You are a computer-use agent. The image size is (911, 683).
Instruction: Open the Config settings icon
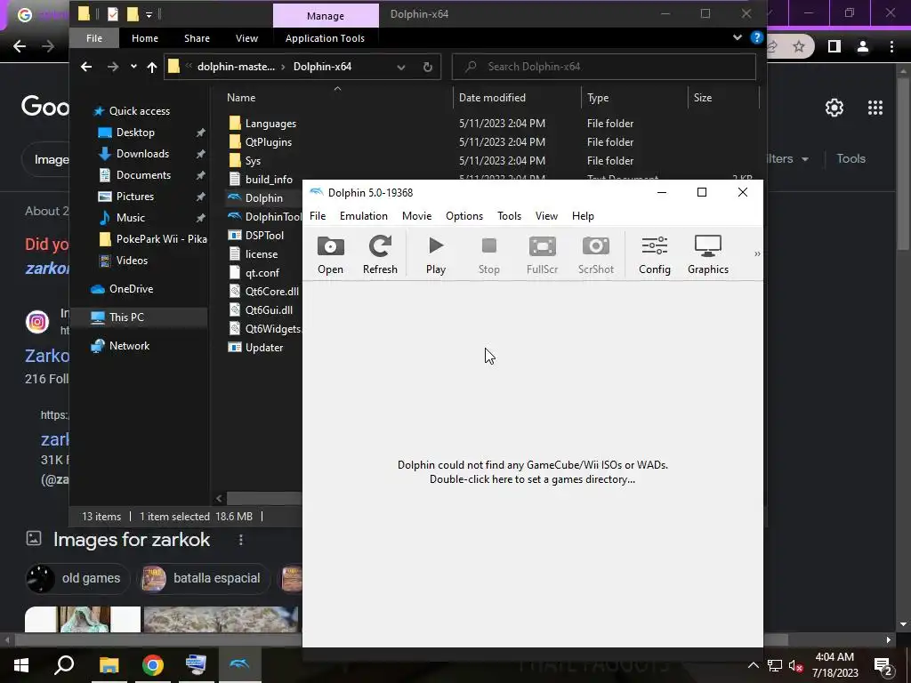tap(654, 254)
